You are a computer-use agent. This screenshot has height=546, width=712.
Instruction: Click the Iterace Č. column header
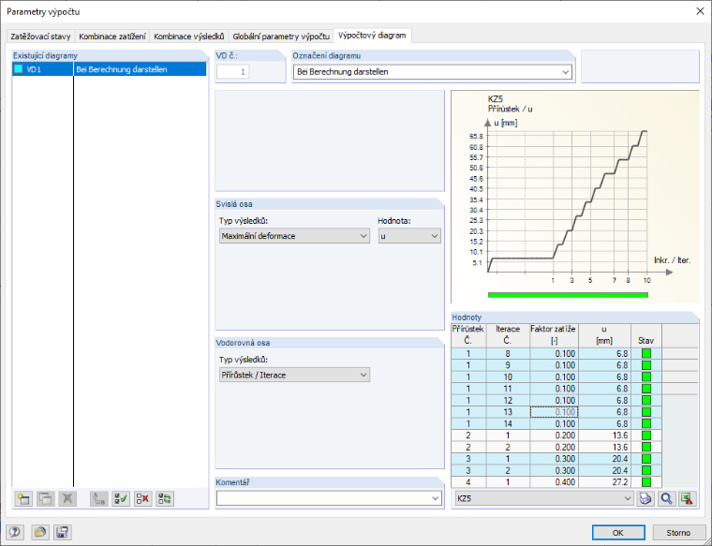[x=507, y=335]
